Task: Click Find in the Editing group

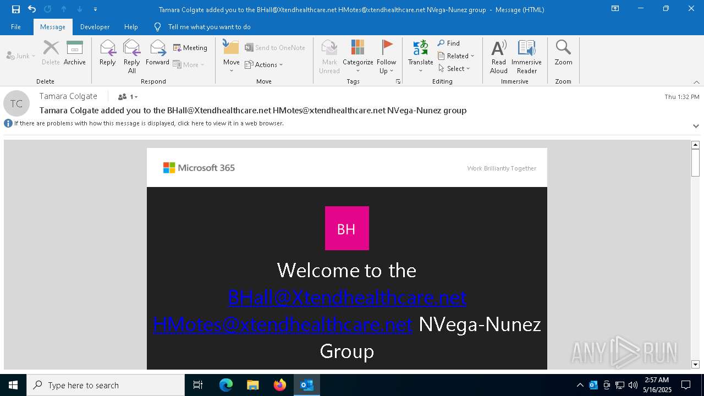Action: coord(449,43)
